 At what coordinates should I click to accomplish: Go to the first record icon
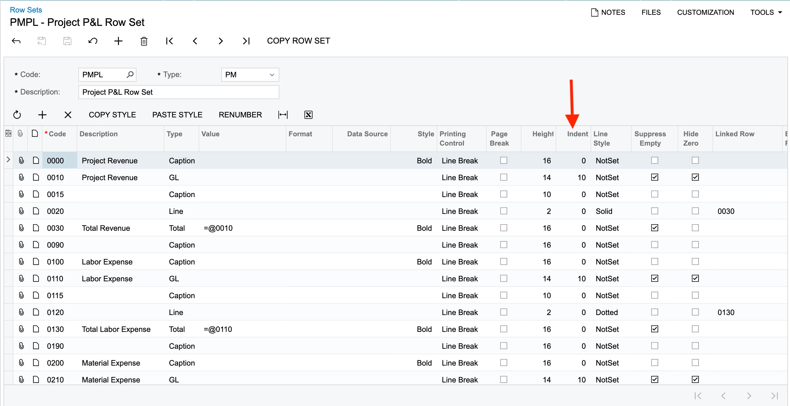[x=169, y=41]
